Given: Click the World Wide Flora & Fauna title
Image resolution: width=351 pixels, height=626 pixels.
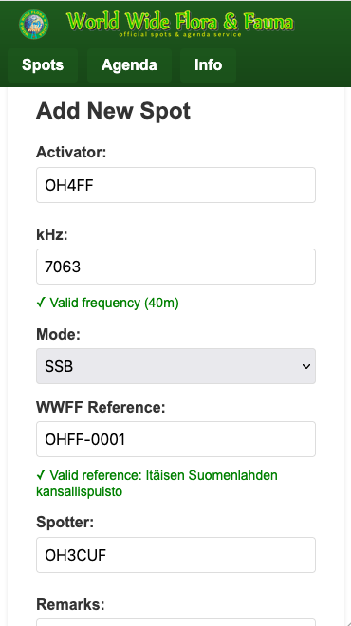Looking at the screenshot, I should tap(180, 22).
